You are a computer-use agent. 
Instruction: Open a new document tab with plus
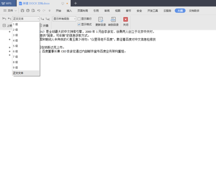coord(76,3)
